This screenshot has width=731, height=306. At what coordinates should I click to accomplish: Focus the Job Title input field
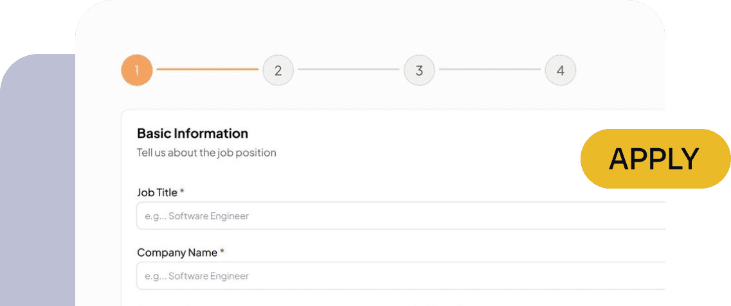pyautogui.click(x=401, y=216)
